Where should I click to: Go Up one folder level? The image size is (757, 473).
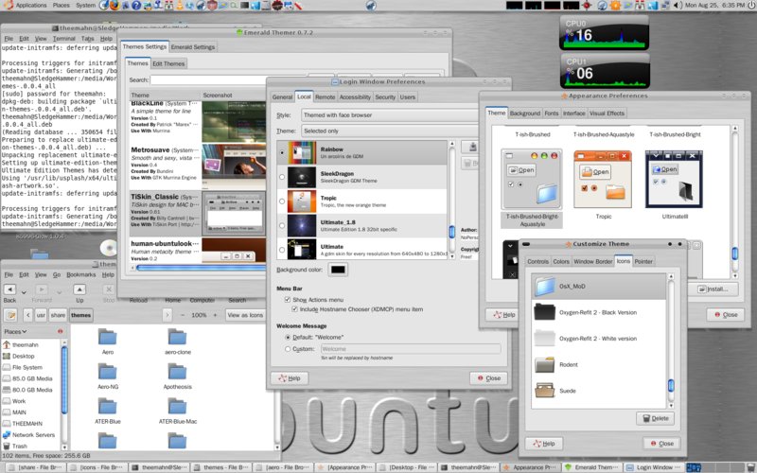coord(79,293)
